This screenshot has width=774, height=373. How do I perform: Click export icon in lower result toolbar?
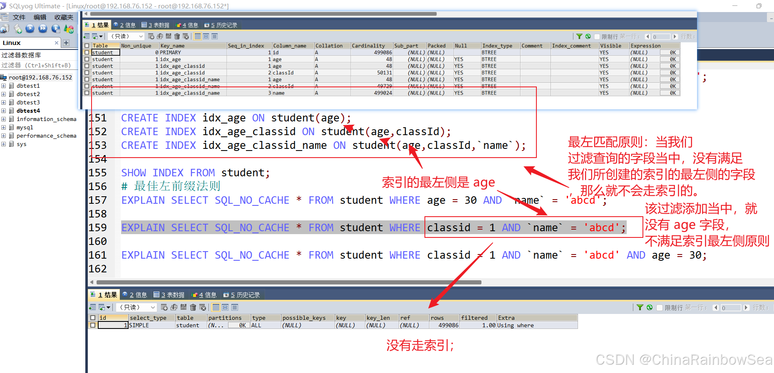pos(92,307)
